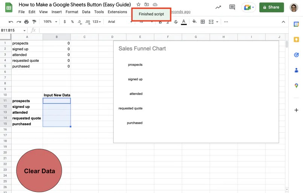Decrease decimal places

(x=80, y=22)
